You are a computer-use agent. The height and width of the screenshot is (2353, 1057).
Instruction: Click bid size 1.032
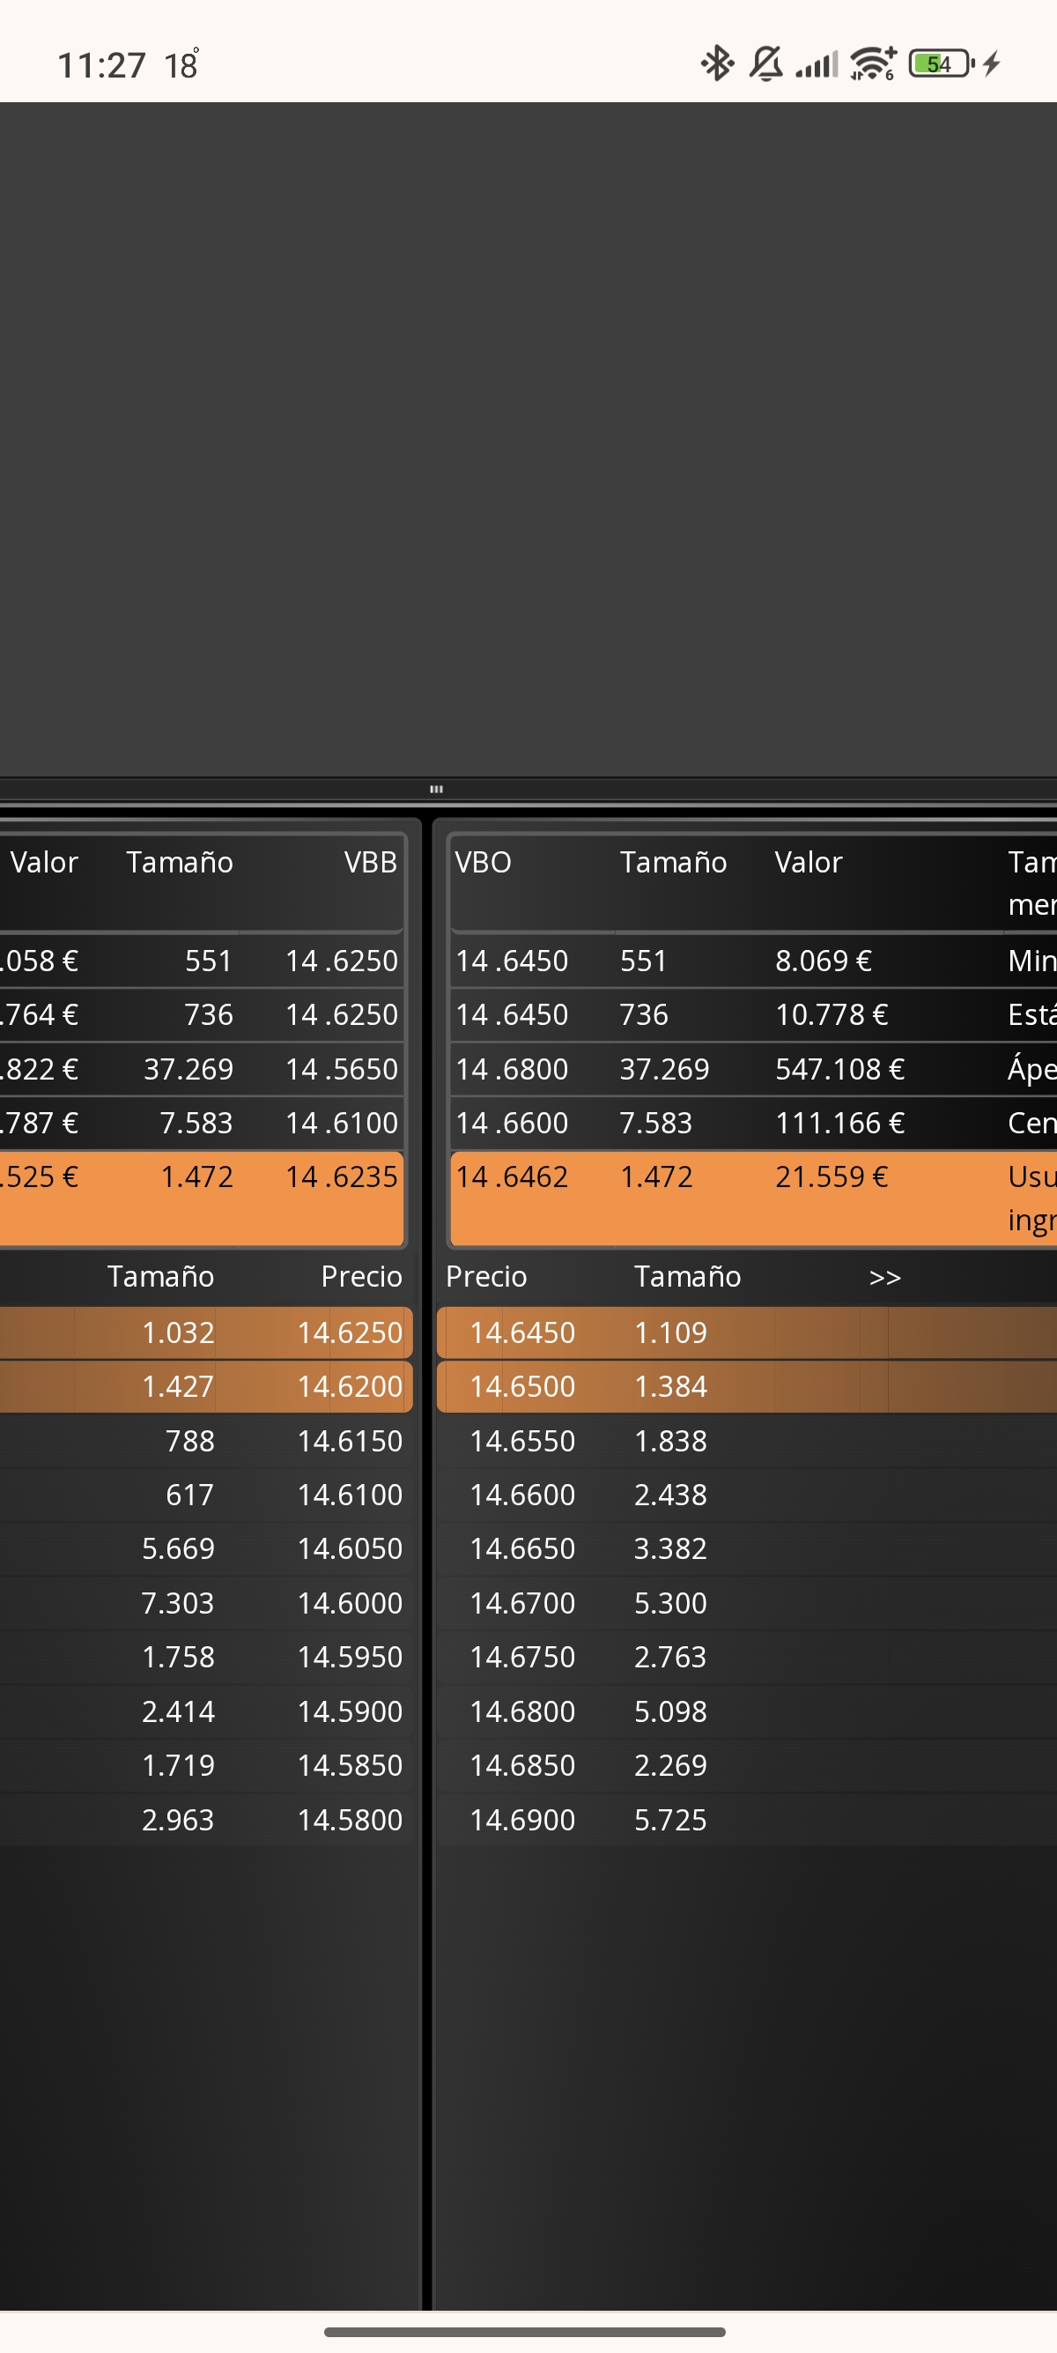click(x=178, y=1332)
